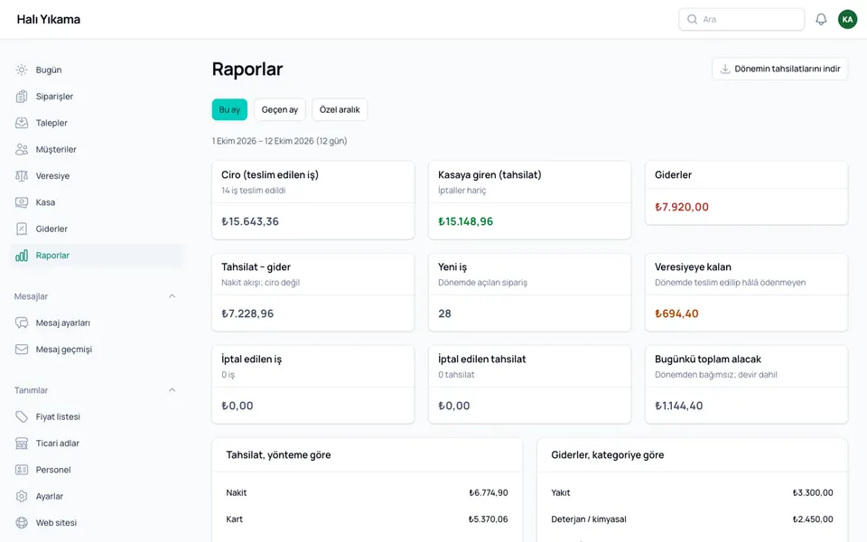867x542 pixels.
Task: Click the Yeni iş count 28
Action: tap(444, 313)
